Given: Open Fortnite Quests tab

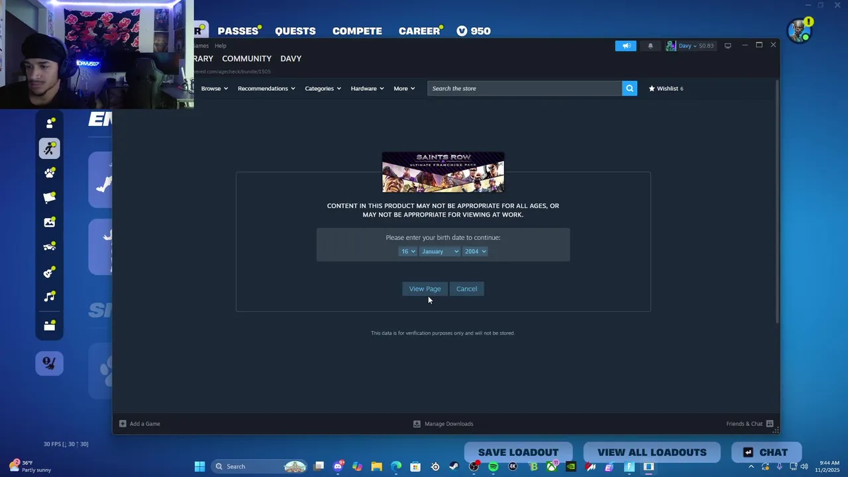Looking at the screenshot, I should coord(295,31).
